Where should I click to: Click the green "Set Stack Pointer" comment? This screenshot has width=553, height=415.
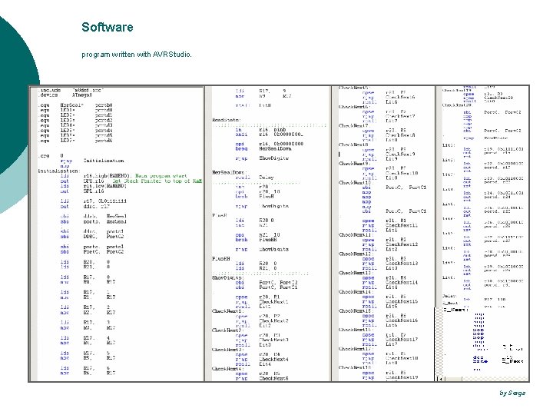[x=157, y=181]
